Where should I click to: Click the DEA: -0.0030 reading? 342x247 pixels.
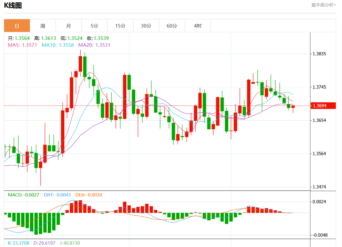89,195
